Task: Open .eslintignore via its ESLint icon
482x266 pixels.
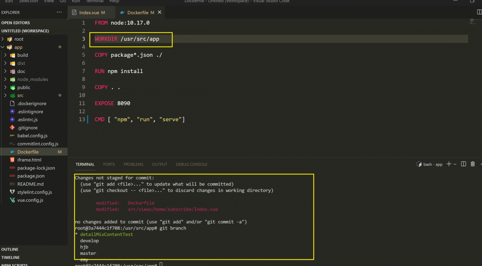Action: (x=12, y=112)
